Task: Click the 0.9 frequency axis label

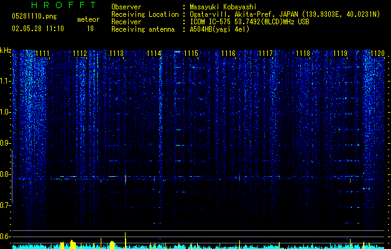Action: click(x=6, y=143)
